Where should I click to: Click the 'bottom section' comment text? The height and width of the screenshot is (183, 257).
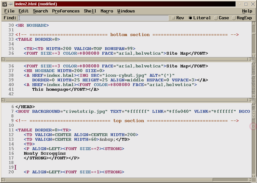point(130,34)
